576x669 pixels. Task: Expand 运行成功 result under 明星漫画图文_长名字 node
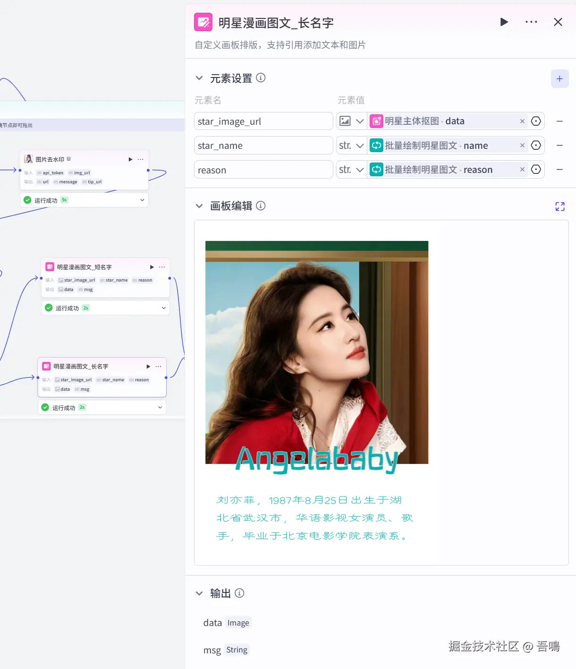pos(160,407)
